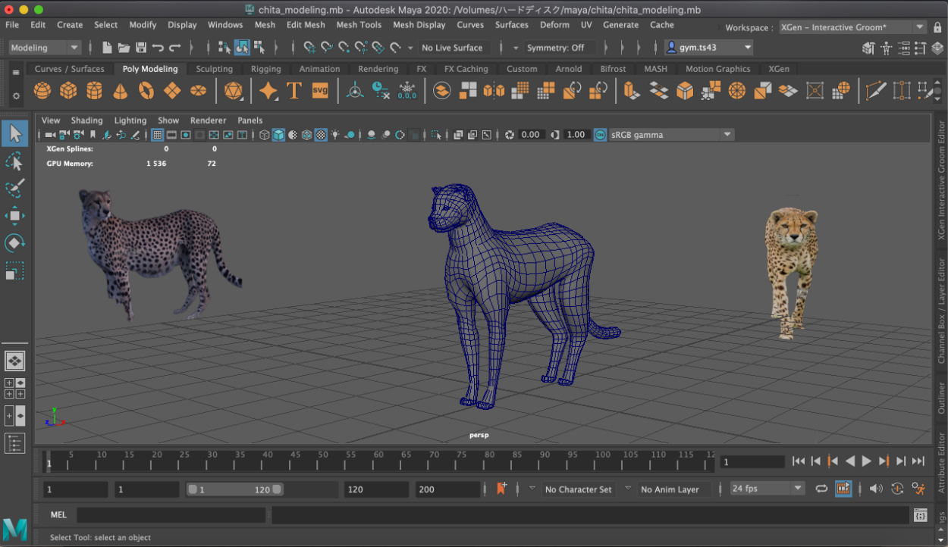Save the scene using toolbar icon

[141, 48]
